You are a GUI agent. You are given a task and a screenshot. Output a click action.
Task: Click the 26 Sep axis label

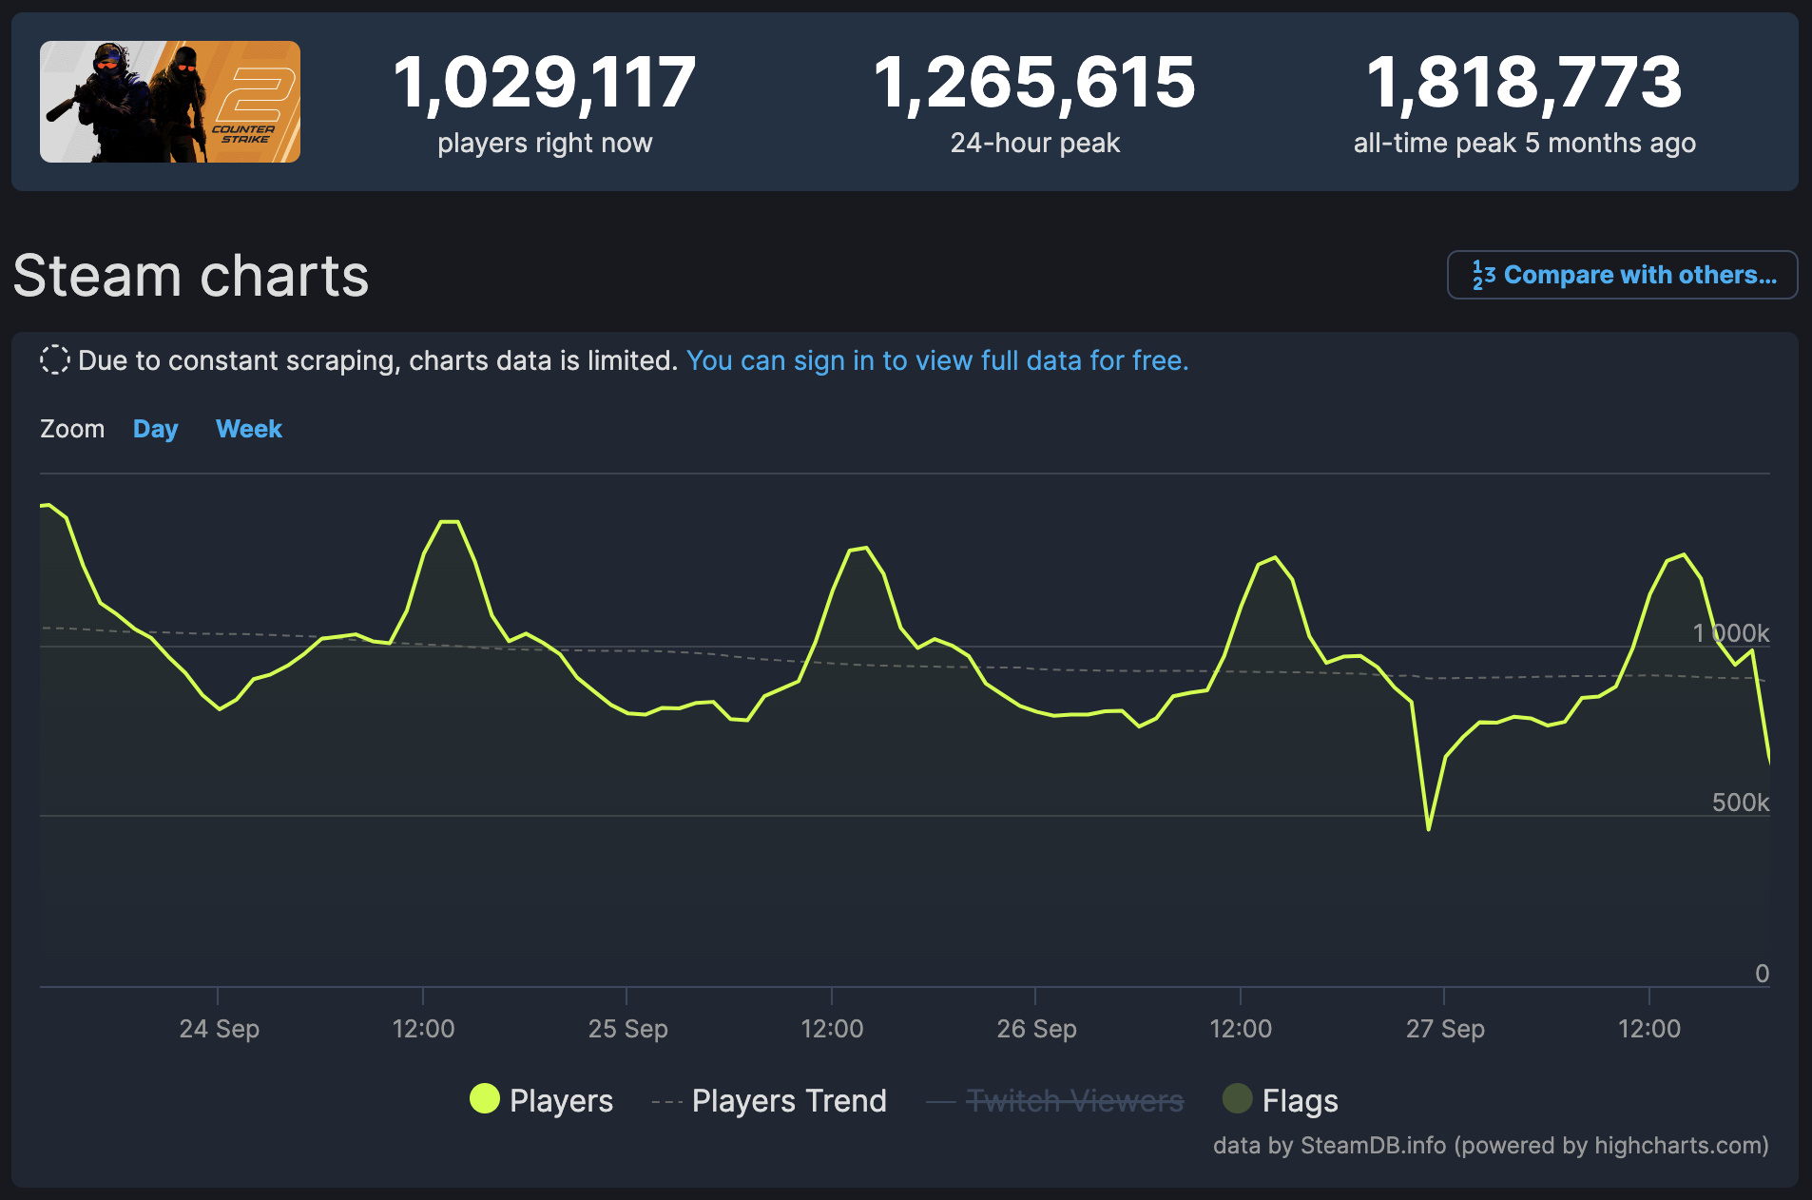(1036, 1029)
